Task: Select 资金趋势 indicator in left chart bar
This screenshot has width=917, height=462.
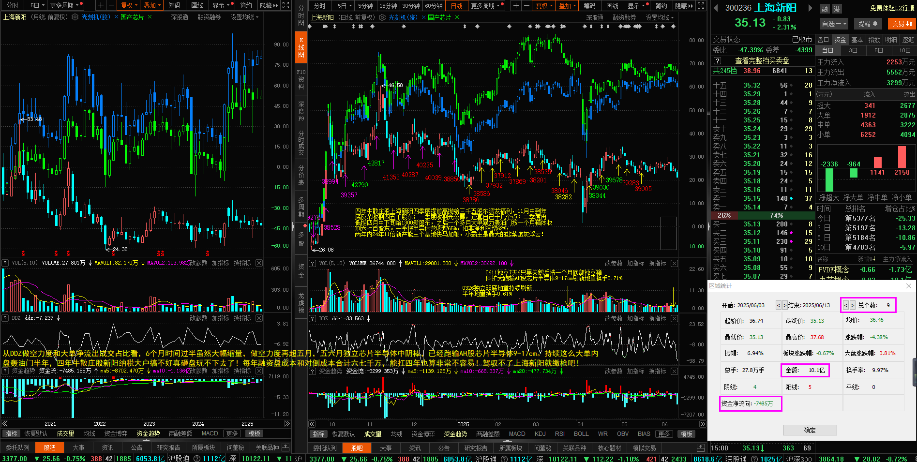Action: tap(148, 433)
